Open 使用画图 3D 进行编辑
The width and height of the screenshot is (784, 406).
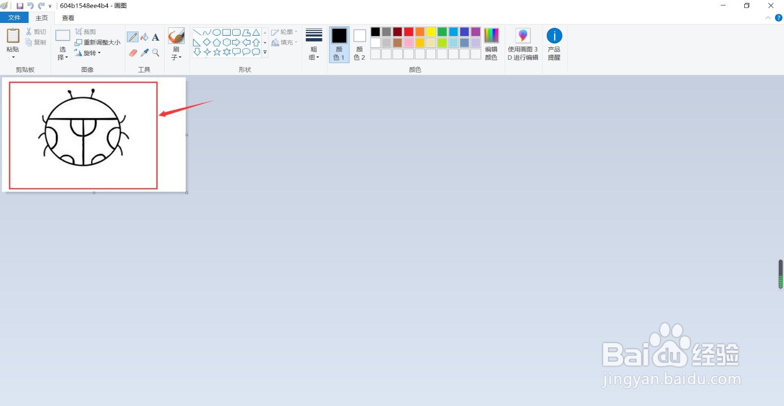523,45
